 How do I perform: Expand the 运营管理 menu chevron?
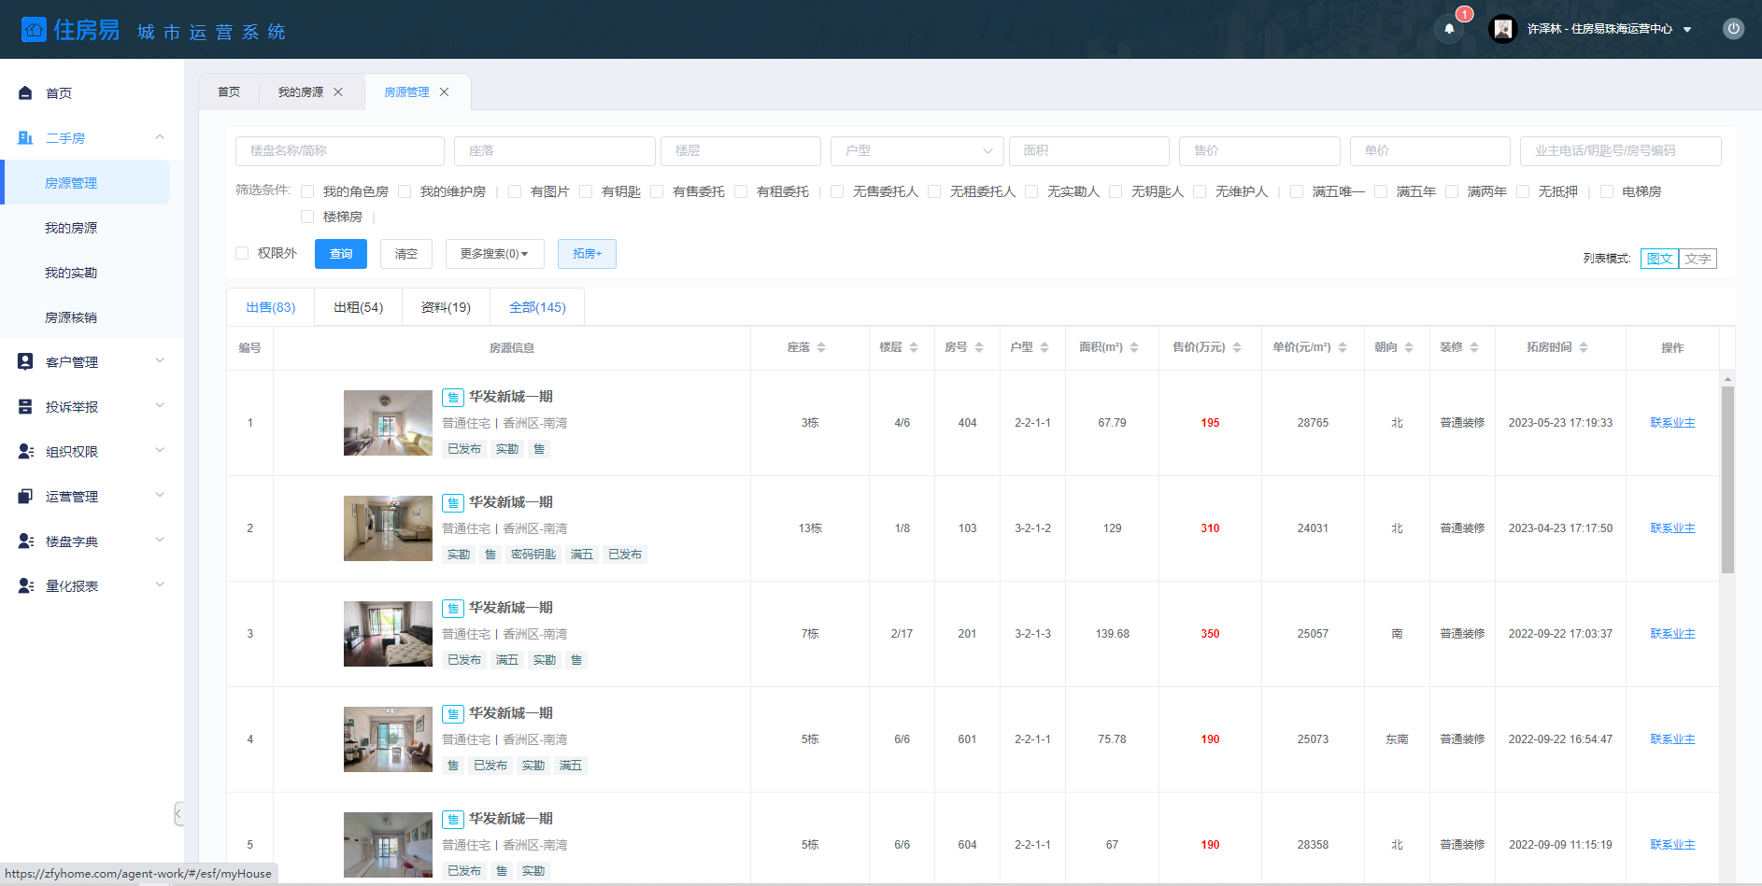[160, 495]
